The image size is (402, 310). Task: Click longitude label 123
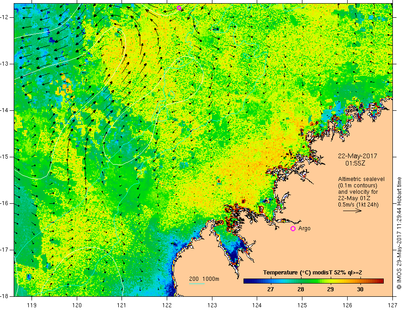[212, 305]
